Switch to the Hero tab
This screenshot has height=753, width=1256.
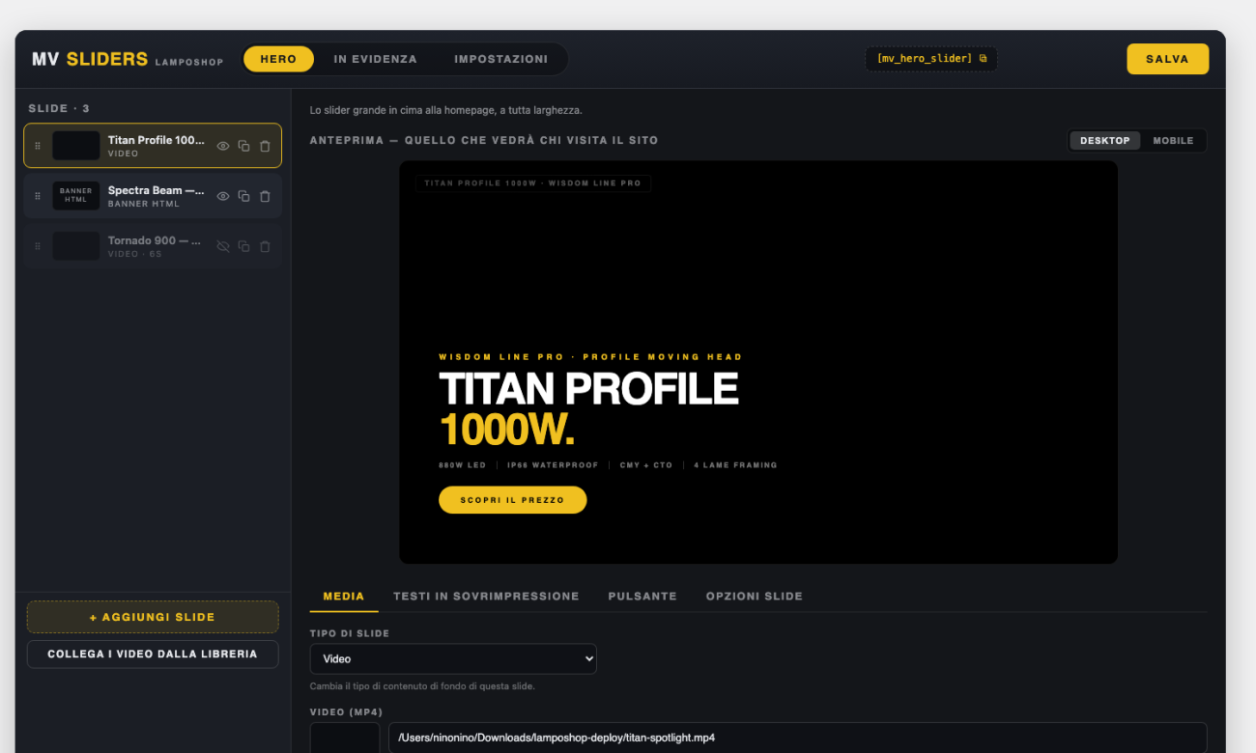point(278,59)
